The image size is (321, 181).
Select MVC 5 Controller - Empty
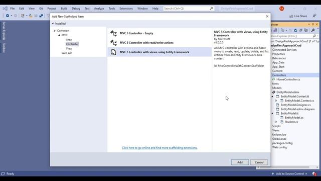pos(159,33)
